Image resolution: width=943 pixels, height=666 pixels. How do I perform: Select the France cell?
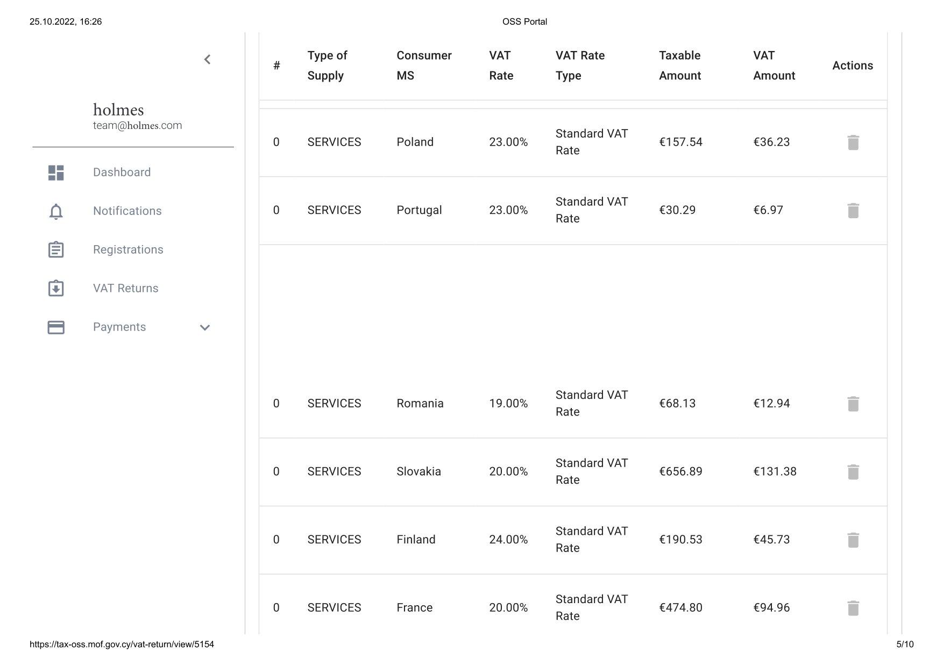pos(414,607)
